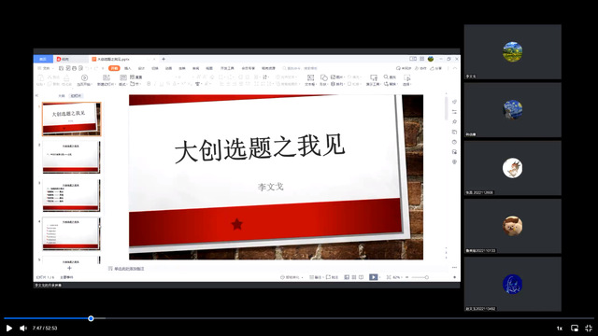Exit fullscreen using the bottom-right icon
Viewport: 598px width, 336px height.
click(x=589, y=328)
